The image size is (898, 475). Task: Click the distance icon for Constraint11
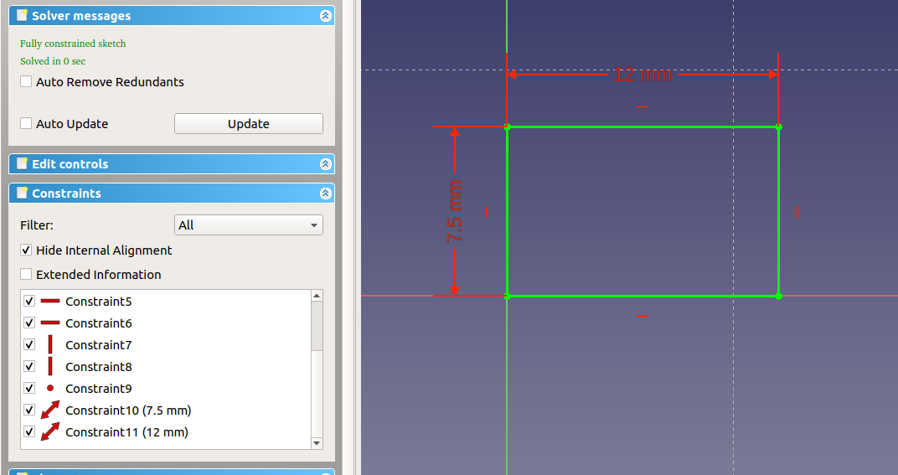point(50,431)
